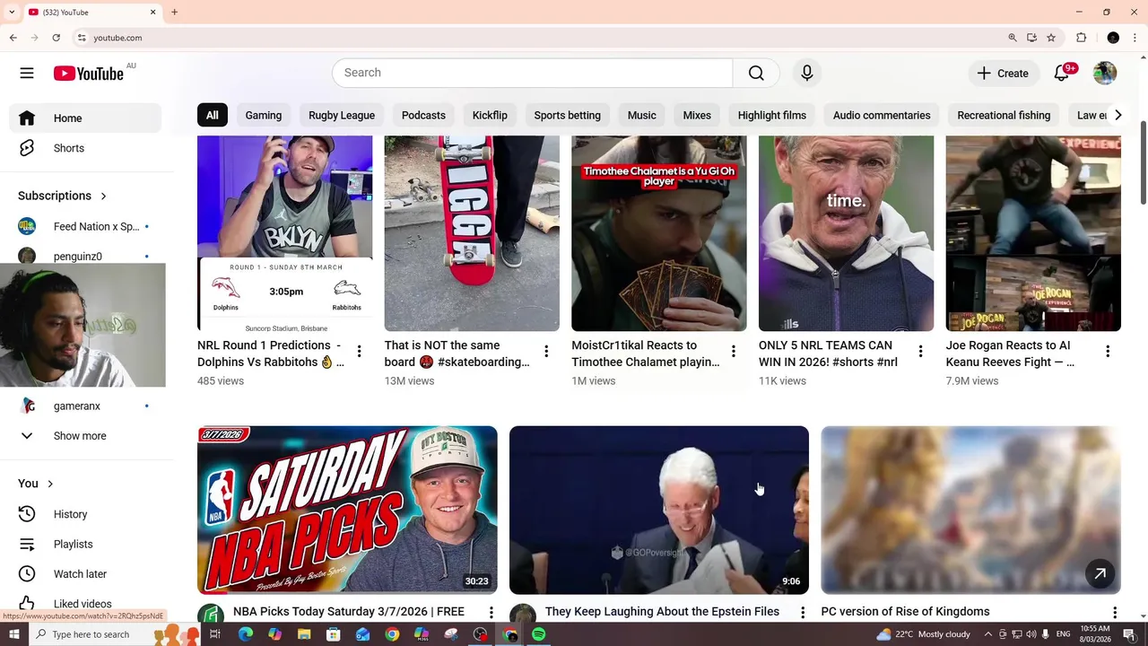
Task: Open Timothee Chalamet Yu Gi Oh short thumbnail
Action: point(659,233)
